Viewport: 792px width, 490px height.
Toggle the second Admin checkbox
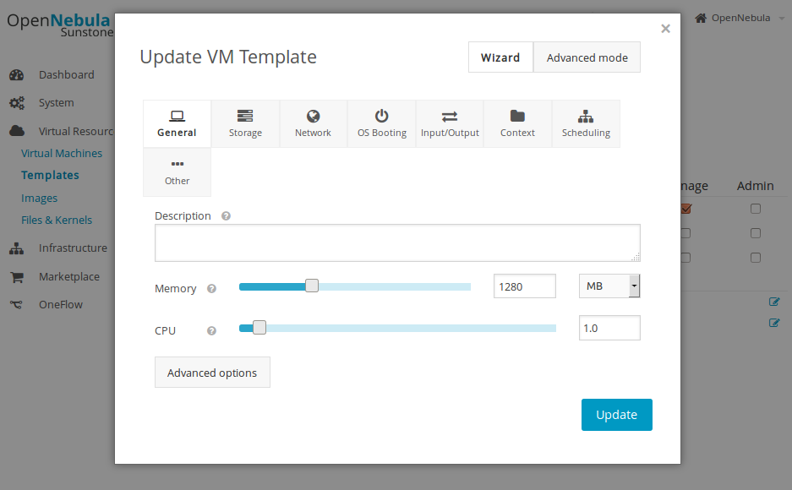[x=756, y=233]
